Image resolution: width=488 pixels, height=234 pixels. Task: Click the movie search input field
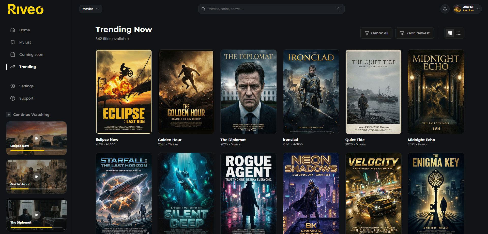pyautogui.click(x=269, y=9)
